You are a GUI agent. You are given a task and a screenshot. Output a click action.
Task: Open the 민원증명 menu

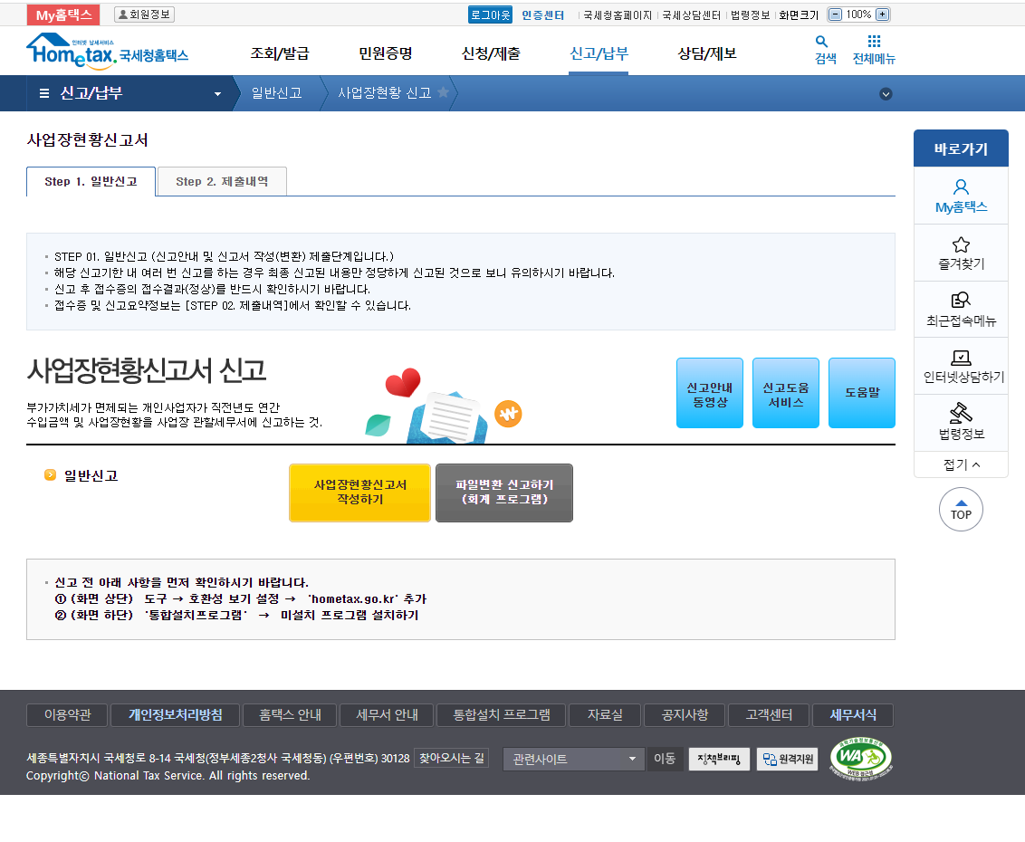386,53
